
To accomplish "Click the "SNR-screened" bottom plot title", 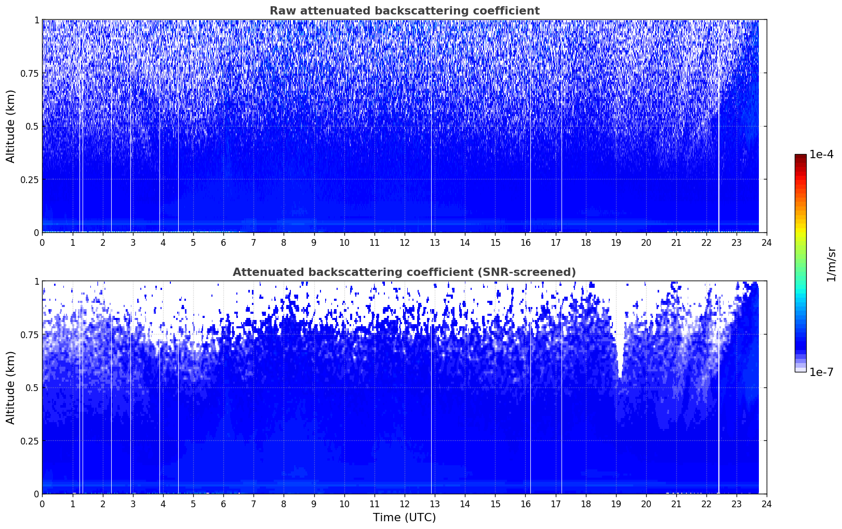I will (404, 272).
